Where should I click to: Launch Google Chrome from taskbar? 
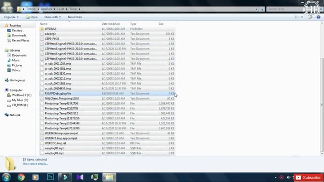click(x=21, y=177)
